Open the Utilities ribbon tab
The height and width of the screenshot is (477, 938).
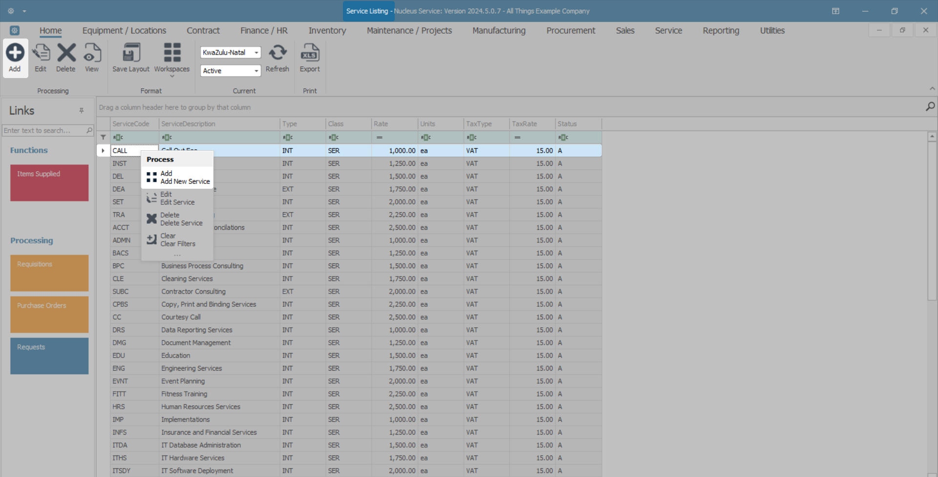point(772,30)
